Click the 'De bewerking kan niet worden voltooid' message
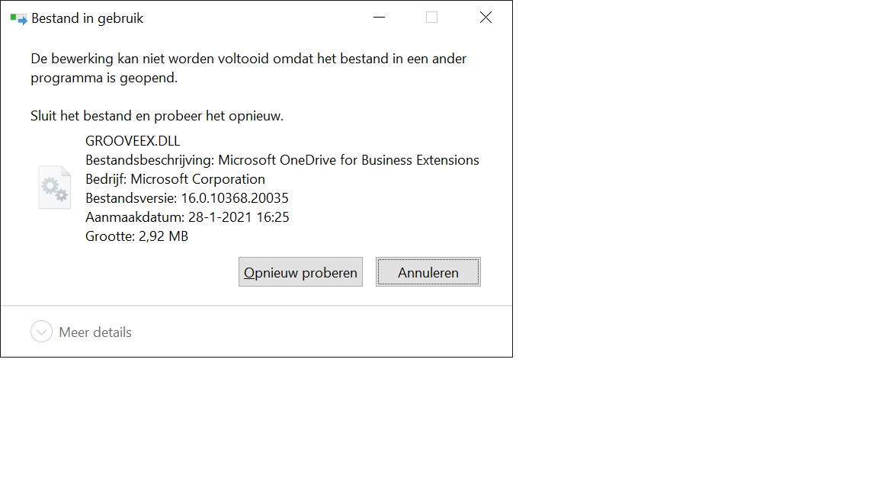 [248, 68]
